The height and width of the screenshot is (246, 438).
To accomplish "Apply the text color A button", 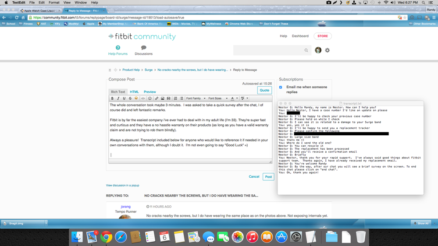I will click(x=232, y=98).
